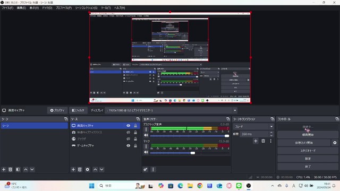Move scene down arrow in Scenes panel
Image resolution: width=340 pixels, height=191 pixels.
[32, 169]
